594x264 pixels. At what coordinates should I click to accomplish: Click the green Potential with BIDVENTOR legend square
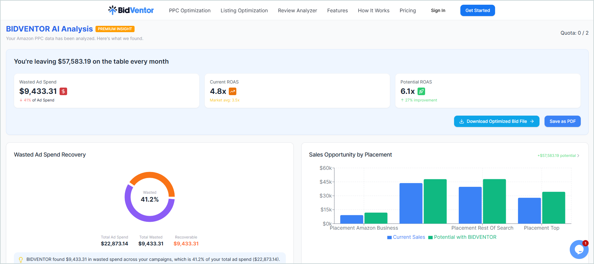click(430, 238)
